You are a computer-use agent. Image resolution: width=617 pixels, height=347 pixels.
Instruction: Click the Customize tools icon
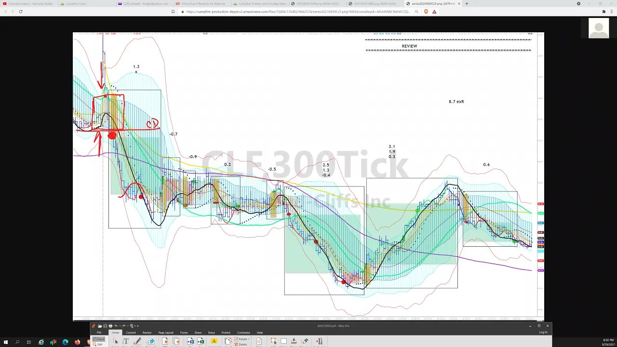(319, 341)
